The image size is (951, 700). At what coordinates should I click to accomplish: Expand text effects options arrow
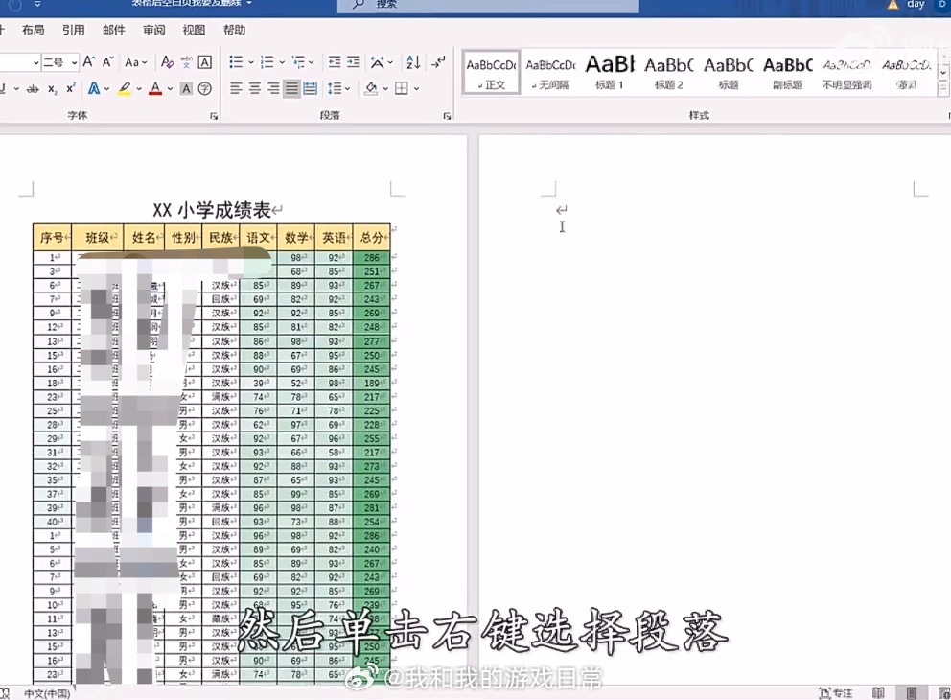pos(106,89)
